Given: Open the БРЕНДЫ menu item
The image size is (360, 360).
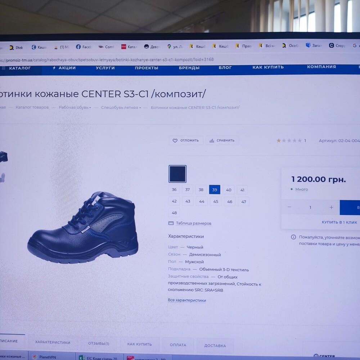Looking at the screenshot, I should pos(189,68).
